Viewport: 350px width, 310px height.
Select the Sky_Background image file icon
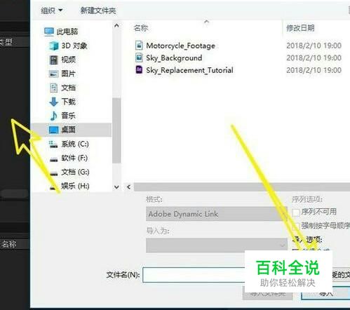(139, 58)
